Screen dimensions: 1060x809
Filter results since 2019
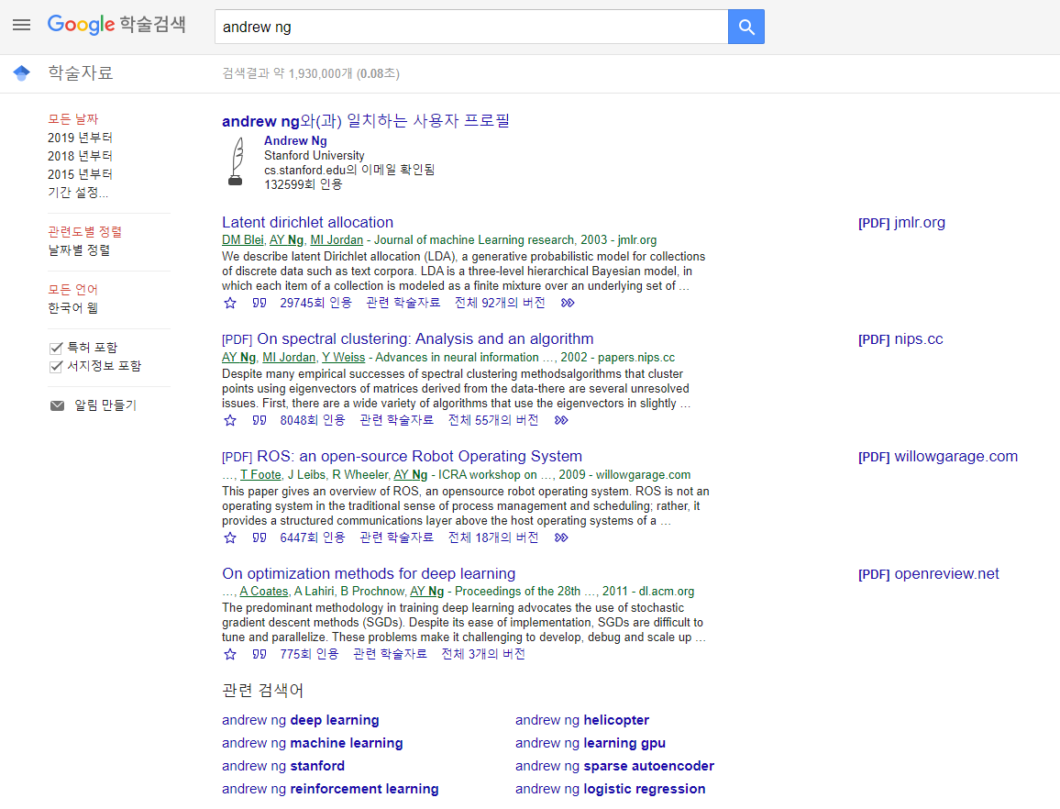[80, 138]
